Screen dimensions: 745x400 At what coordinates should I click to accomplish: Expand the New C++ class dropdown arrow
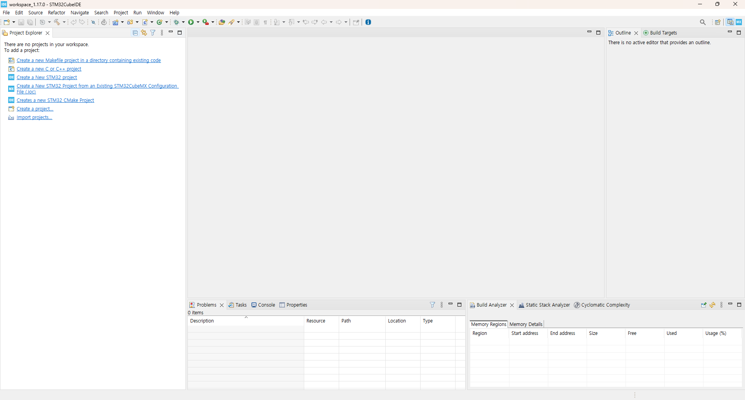click(167, 22)
